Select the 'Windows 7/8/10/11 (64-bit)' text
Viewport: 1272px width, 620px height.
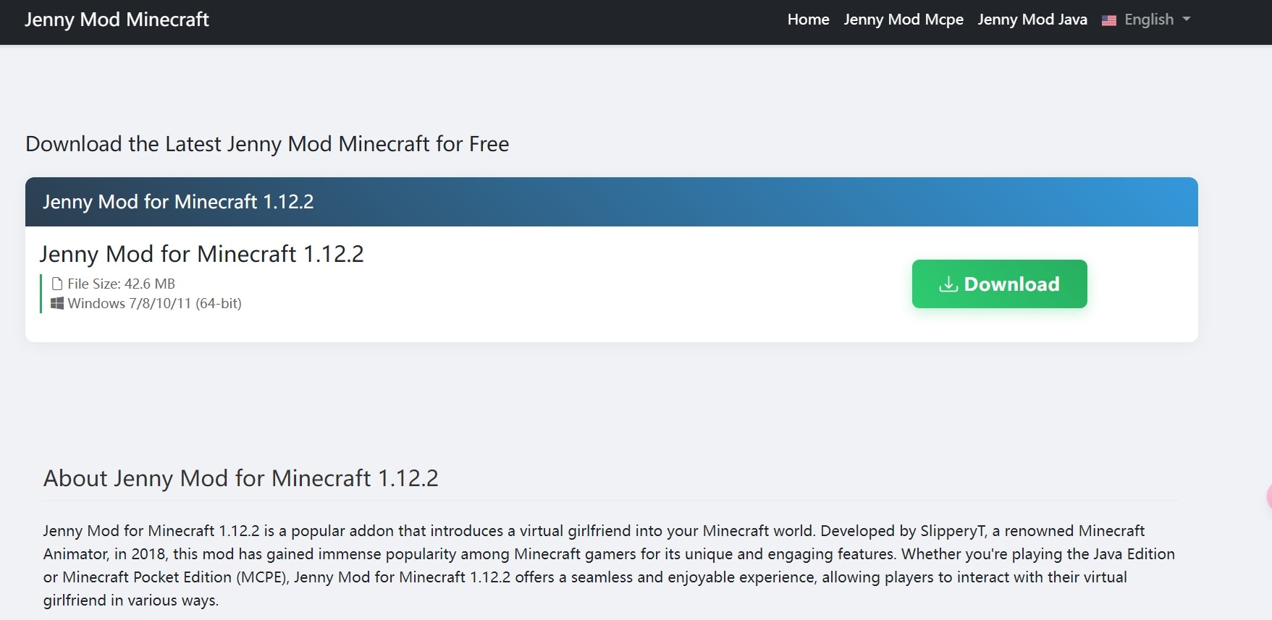155,303
